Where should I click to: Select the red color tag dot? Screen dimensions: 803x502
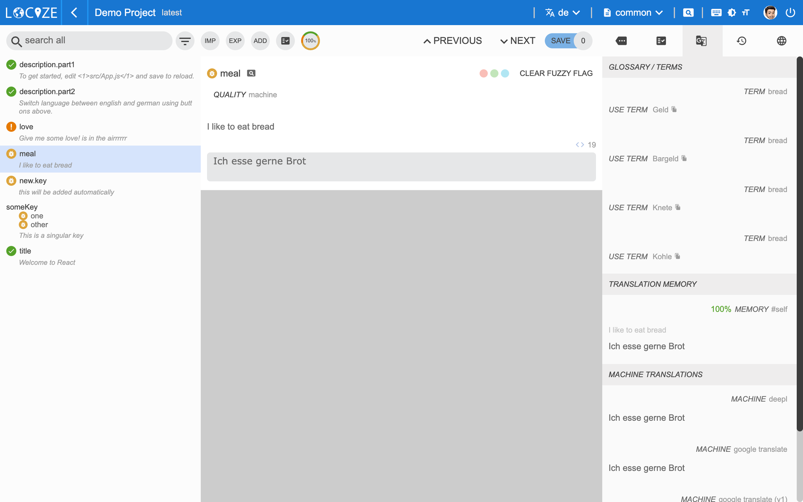click(483, 73)
